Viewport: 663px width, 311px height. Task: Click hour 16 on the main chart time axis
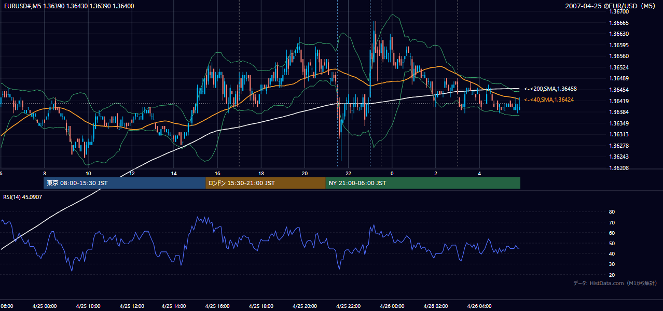click(218, 173)
